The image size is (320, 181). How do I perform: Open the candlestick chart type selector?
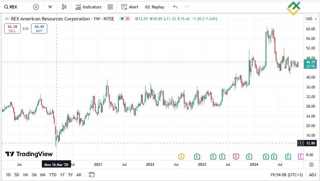(x=64, y=7)
